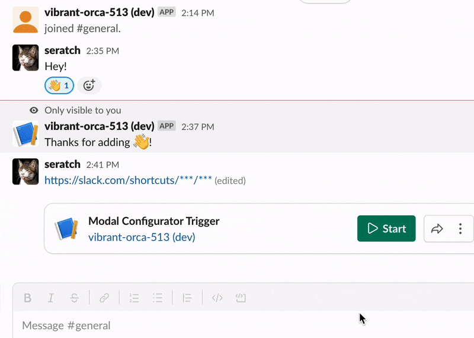View seratch's profile from 2:41 PM message name
Viewport: 474px width, 338px height.
tap(63, 164)
